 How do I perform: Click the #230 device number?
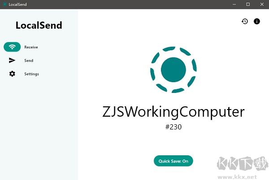(x=173, y=127)
